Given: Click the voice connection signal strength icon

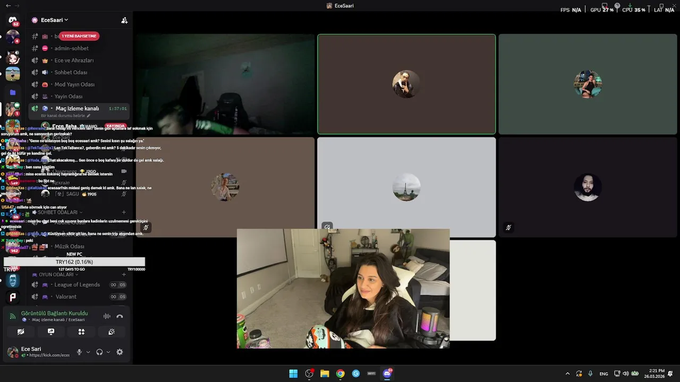Looking at the screenshot, I should [13, 316].
